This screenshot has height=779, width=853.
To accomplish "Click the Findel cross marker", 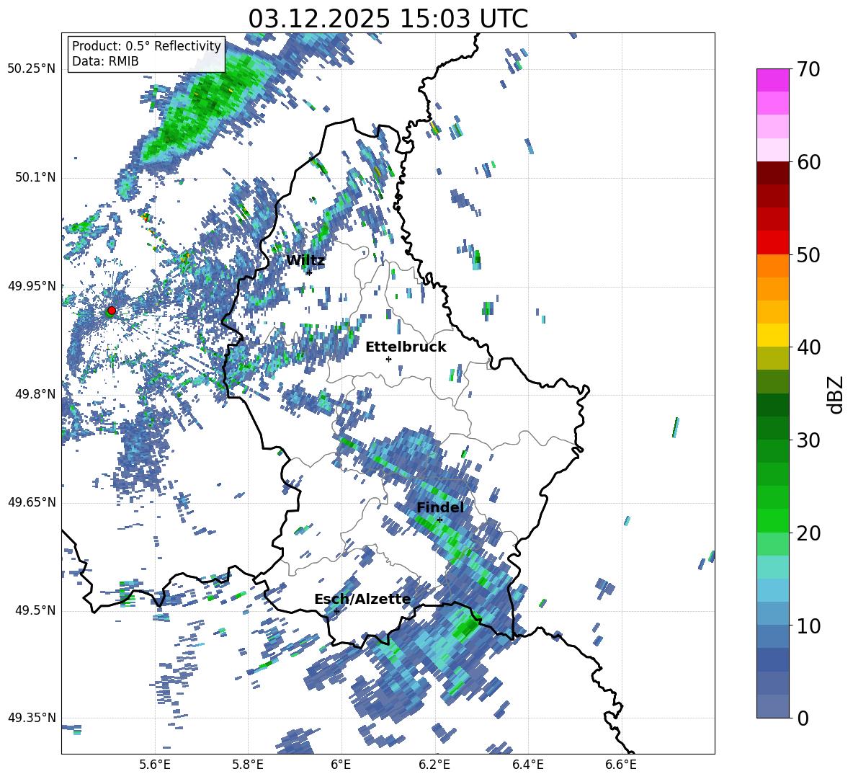I will pyautogui.click(x=439, y=520).
